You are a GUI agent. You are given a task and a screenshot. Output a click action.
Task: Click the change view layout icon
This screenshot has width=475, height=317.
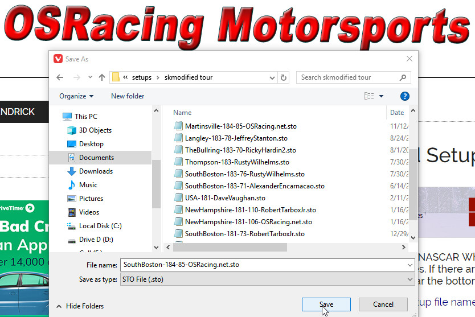coord(370,96)
